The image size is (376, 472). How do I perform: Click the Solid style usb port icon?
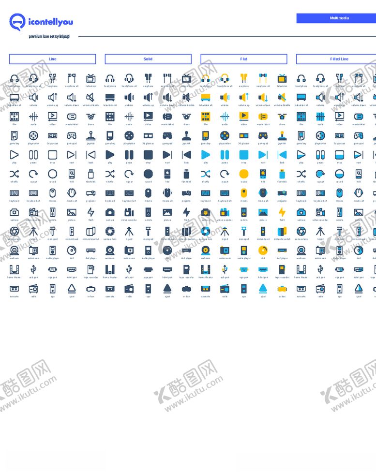(x=129, y=270)
